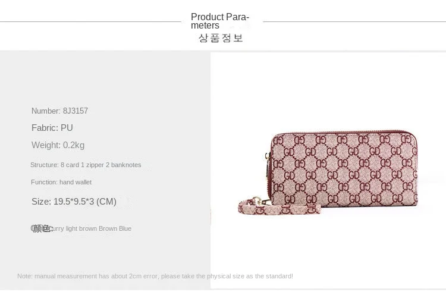Screen dimensions: 446x298
Task: Click the horizontal line right of heading
Action: 354,22
